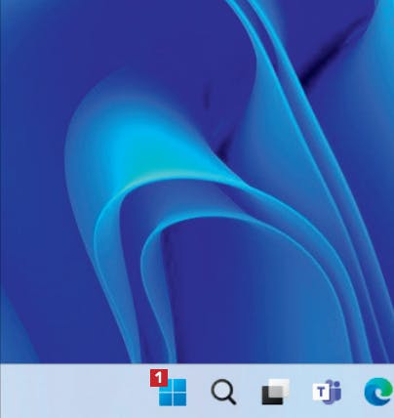Open taskbar Search with the magnifying glass
Image resolution: width=394 pixels, height=418 pixels.
pos(223,393)
